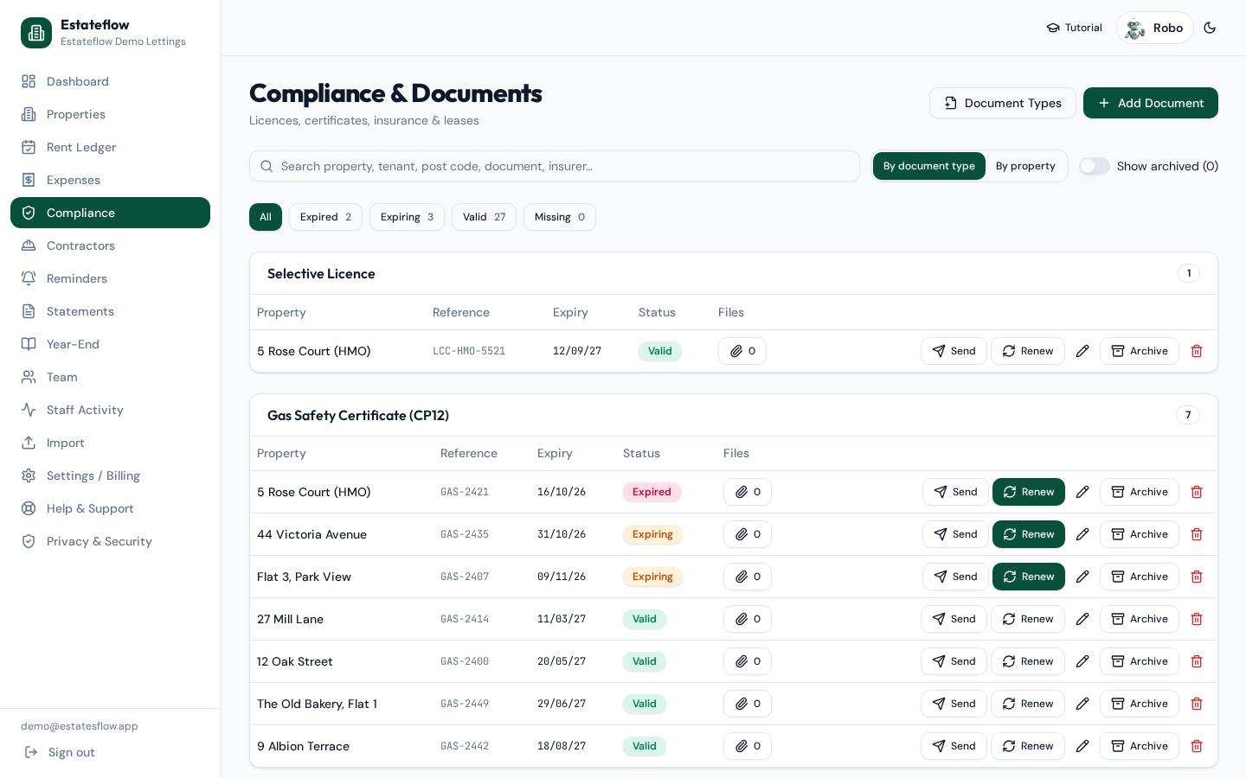Open the Robo user avatar menu
Screen dimensions: 1246x778
pos(1155,28)
